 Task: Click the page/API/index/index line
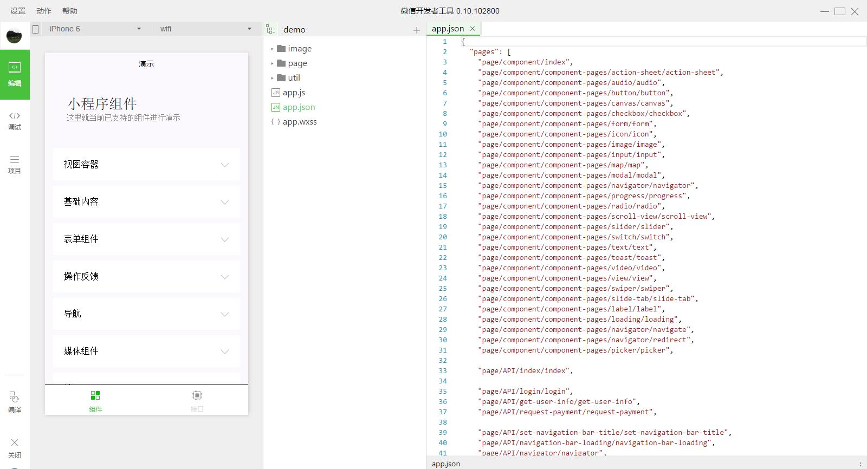tap(525, 371)
